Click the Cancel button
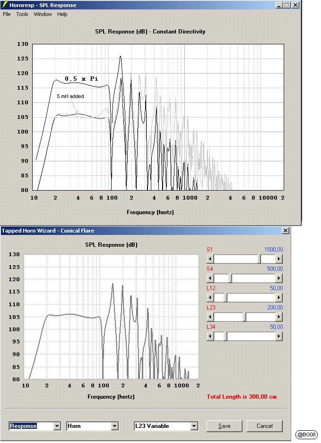 264,426
